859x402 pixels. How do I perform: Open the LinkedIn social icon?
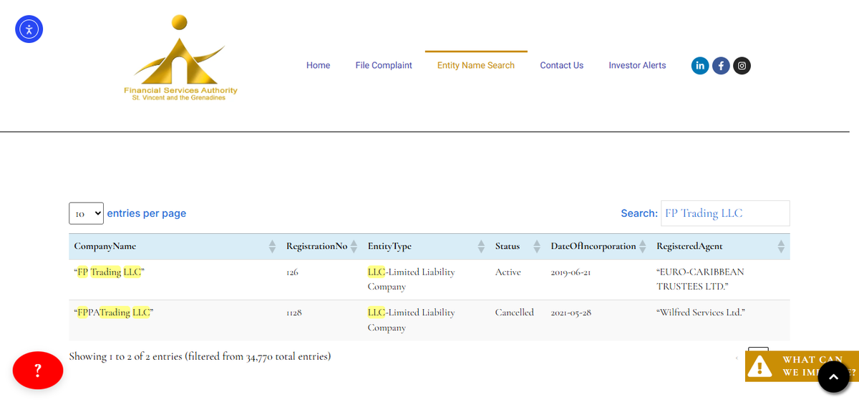(700, 66)
